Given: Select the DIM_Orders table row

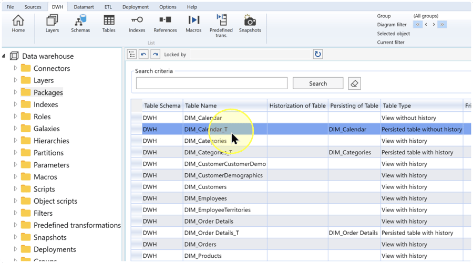Looking at the screenshot, I should tap(301, 244).
